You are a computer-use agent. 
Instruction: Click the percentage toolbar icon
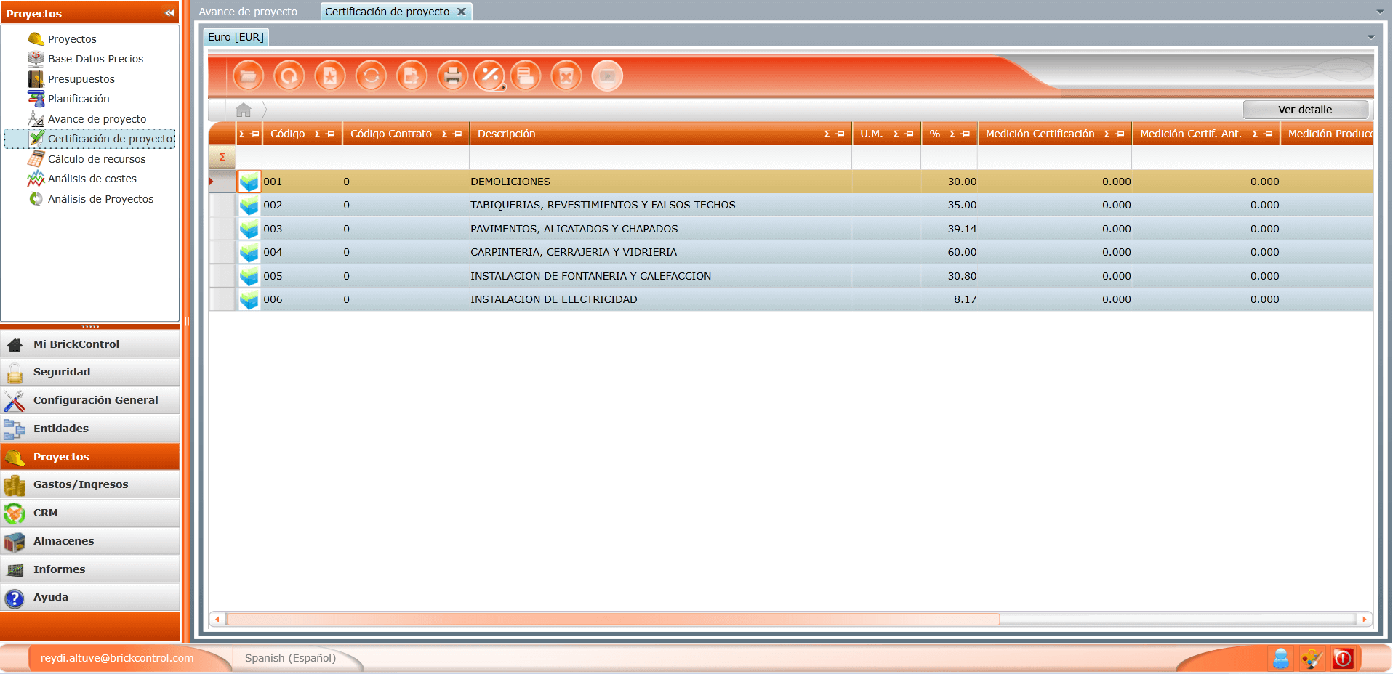489,76
